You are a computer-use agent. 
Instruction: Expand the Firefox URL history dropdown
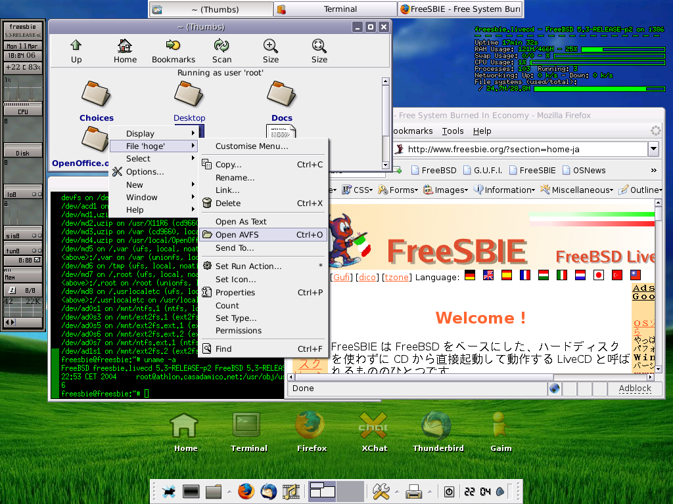tap(653, 149)
